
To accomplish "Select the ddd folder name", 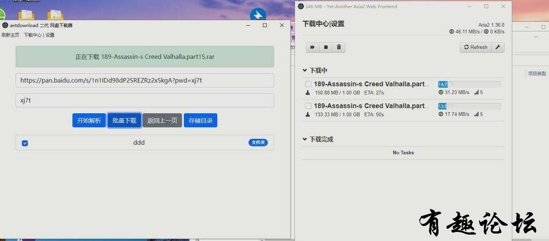I will (x=139, y=143).
